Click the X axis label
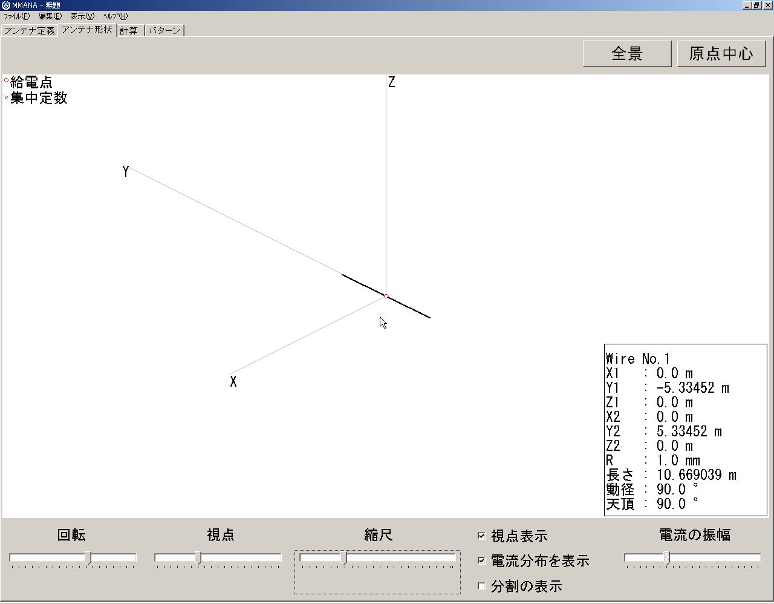This screenshot has width=774, height=604. (233, 382)
